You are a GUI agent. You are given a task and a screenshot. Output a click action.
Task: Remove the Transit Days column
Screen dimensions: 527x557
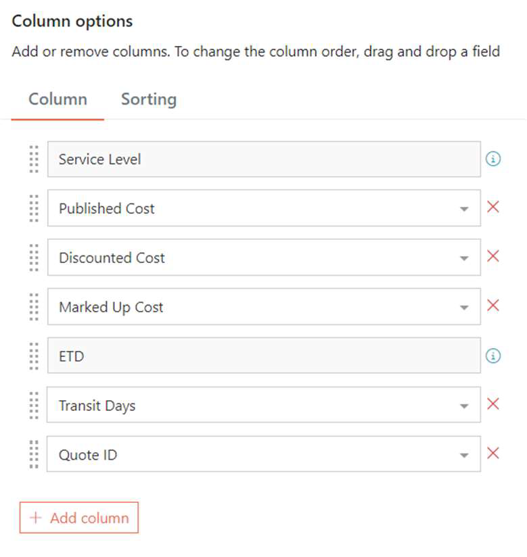click(x=493, y=404)
